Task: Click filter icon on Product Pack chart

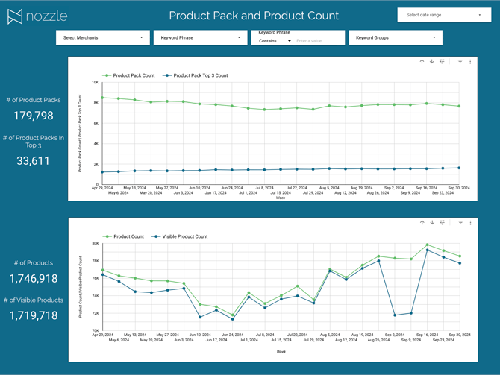Action: (x=460, y=62)
